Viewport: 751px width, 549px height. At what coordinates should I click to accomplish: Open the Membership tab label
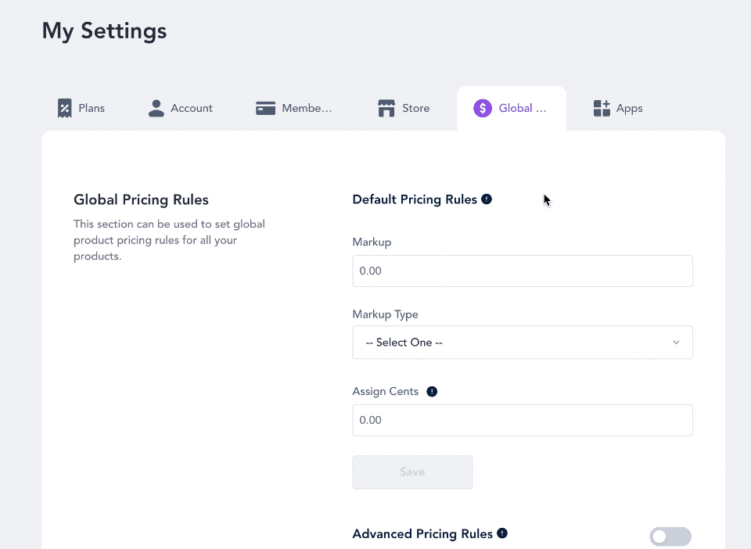click(x=307, y=108)
